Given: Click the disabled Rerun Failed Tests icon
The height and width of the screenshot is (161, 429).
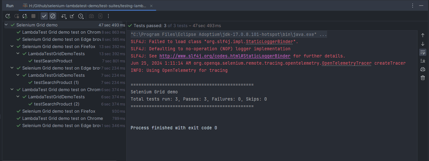Looking at the screenshot, I should (x=16, y=16).
